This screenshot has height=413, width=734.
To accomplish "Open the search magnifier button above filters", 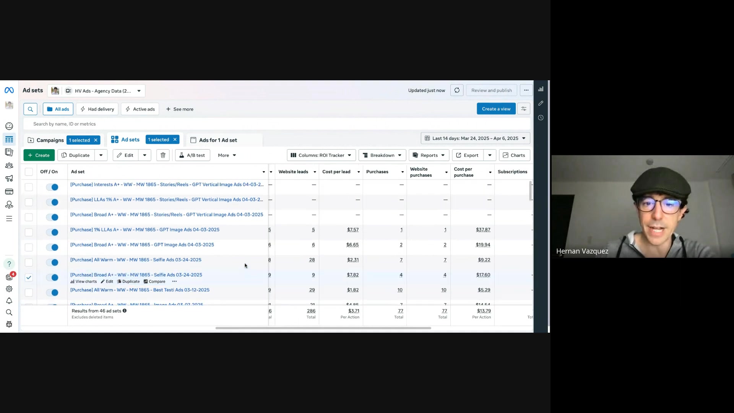I will [30, 109].
